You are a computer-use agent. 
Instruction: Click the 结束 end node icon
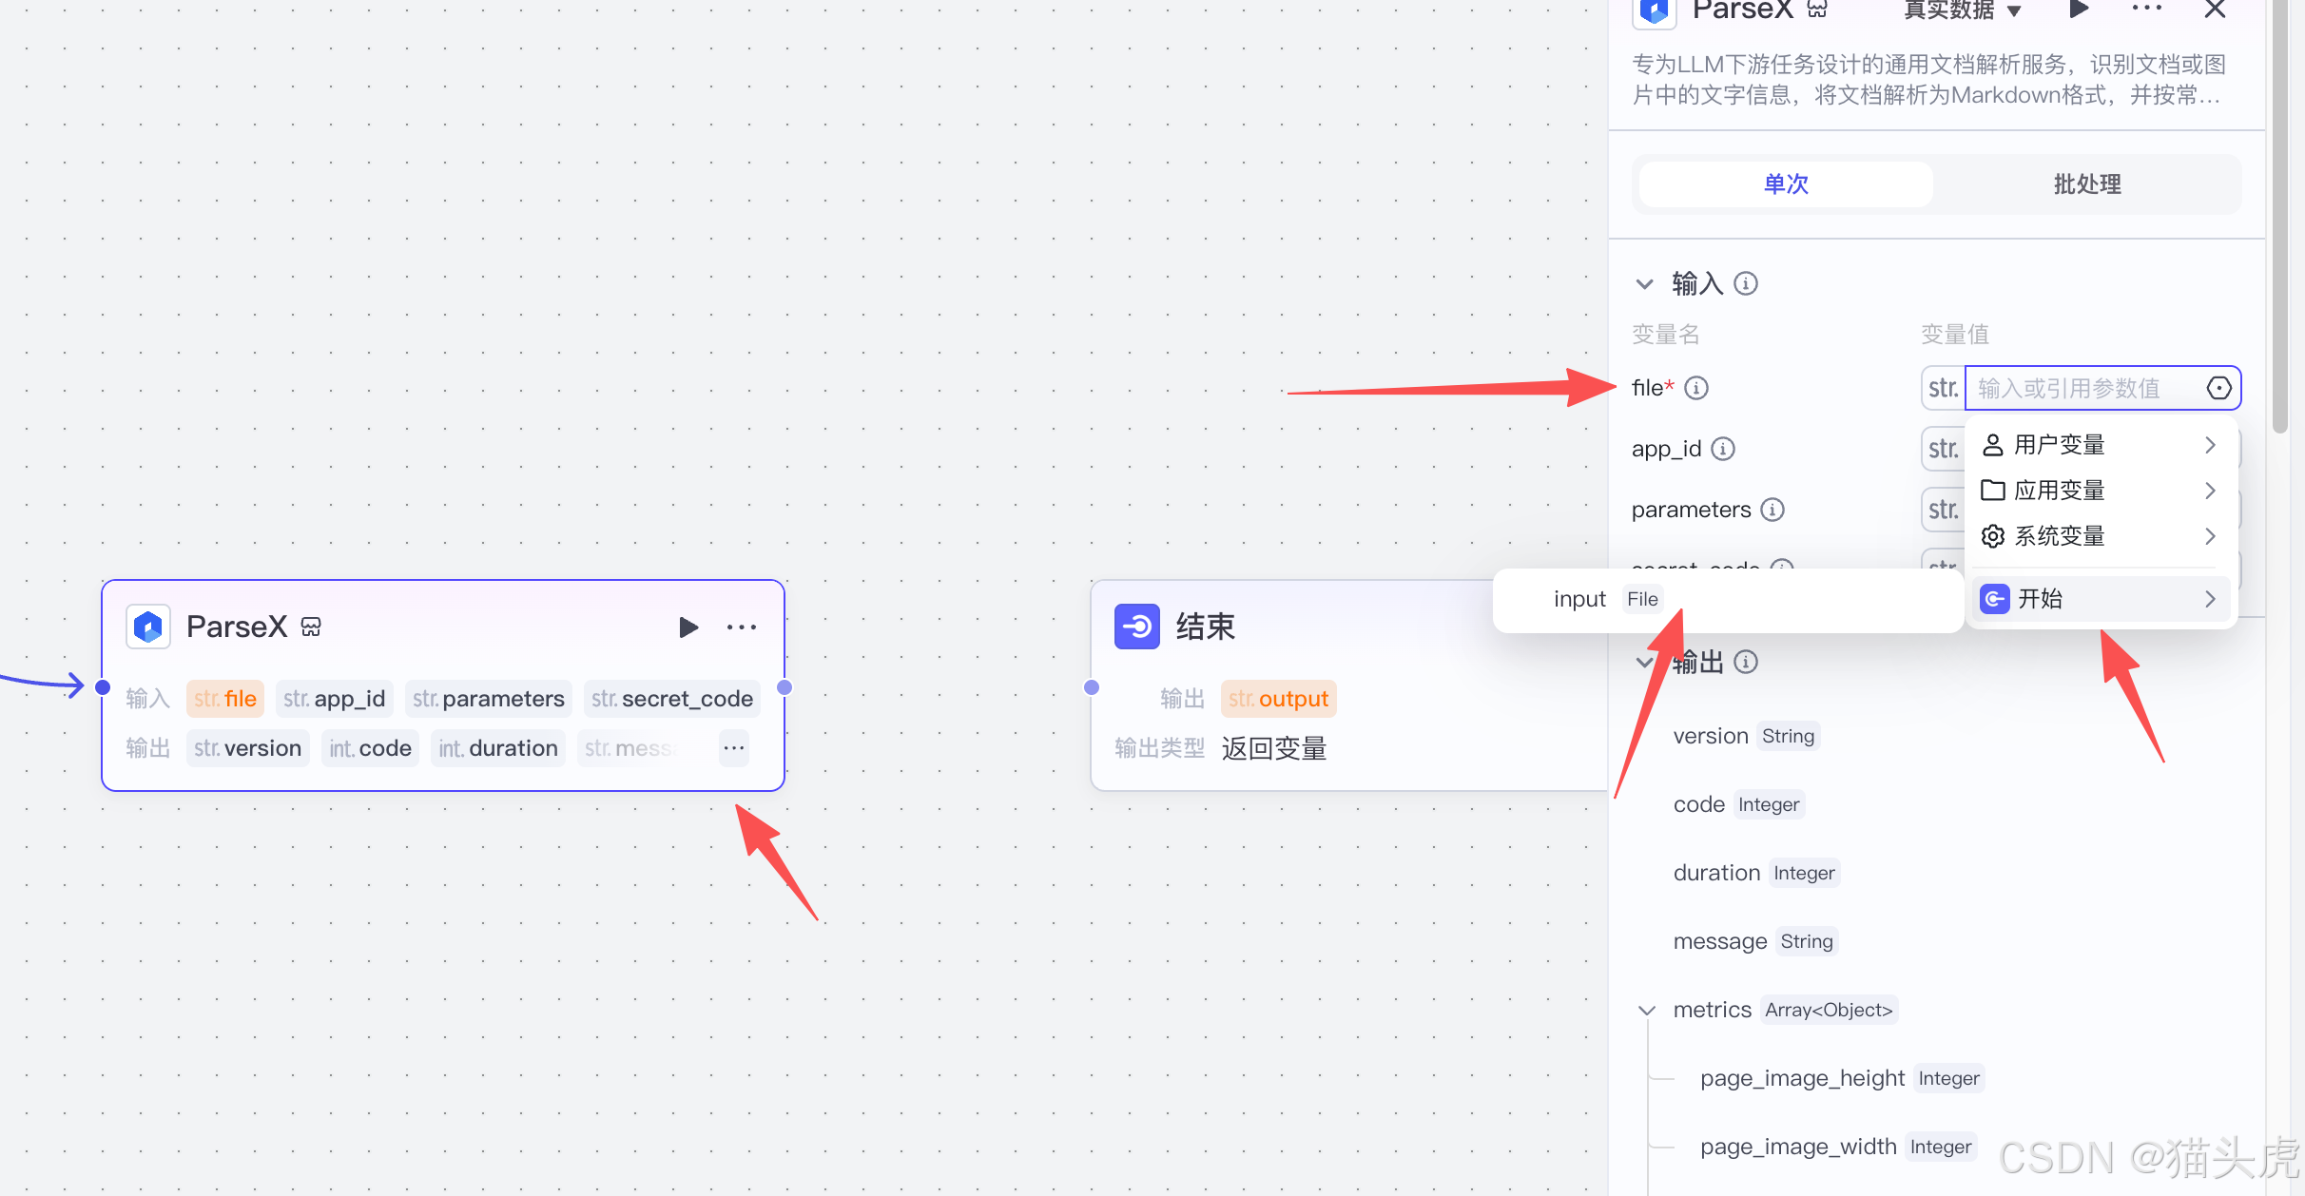pyautogui.click(x=1136, y=627)
